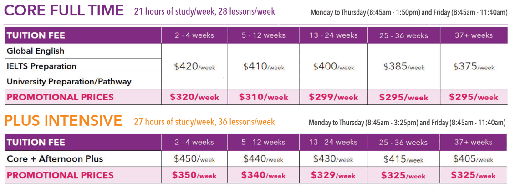Click the Plus Intensive 2 - 4 weeks header
This screenshot has height=188, width=510.
pos(194,142)
